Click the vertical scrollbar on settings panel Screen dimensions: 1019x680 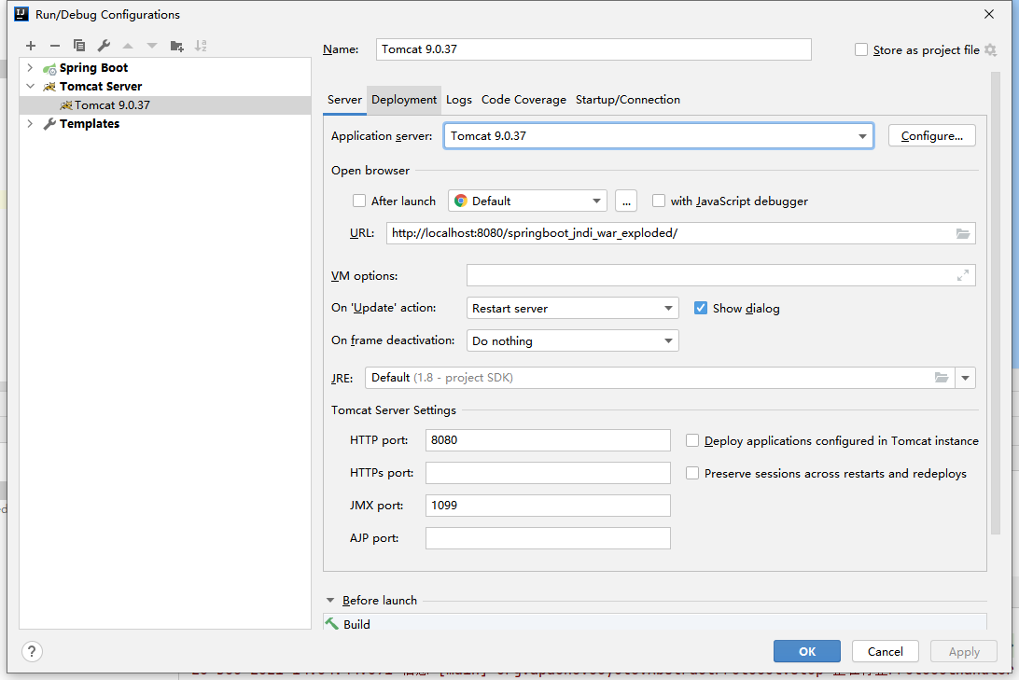click(x=995, y=303)
